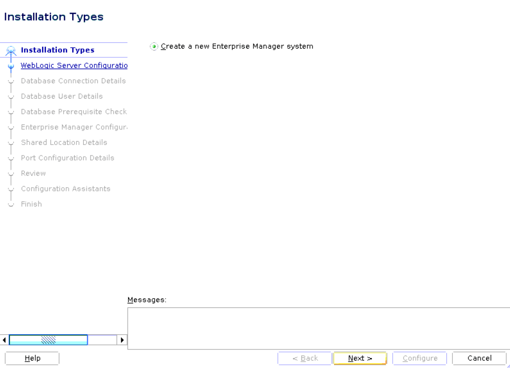Viewport: 510px width, 368px height.
Task: Select Create a new Enterprise Manager system
Action: [x=153, y=46]
